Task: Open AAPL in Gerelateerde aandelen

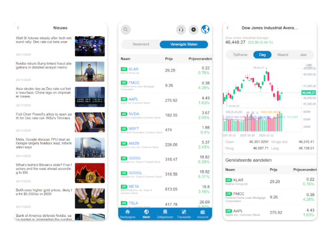Action: pos(270,212)
